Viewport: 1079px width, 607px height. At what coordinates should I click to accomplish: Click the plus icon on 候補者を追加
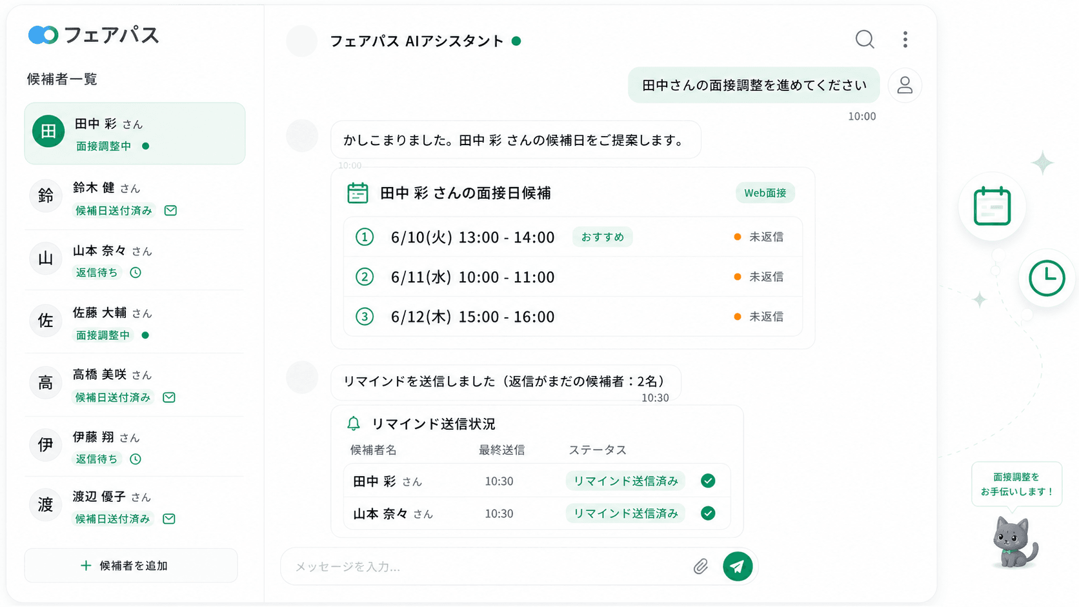click(x=86, y=566)
